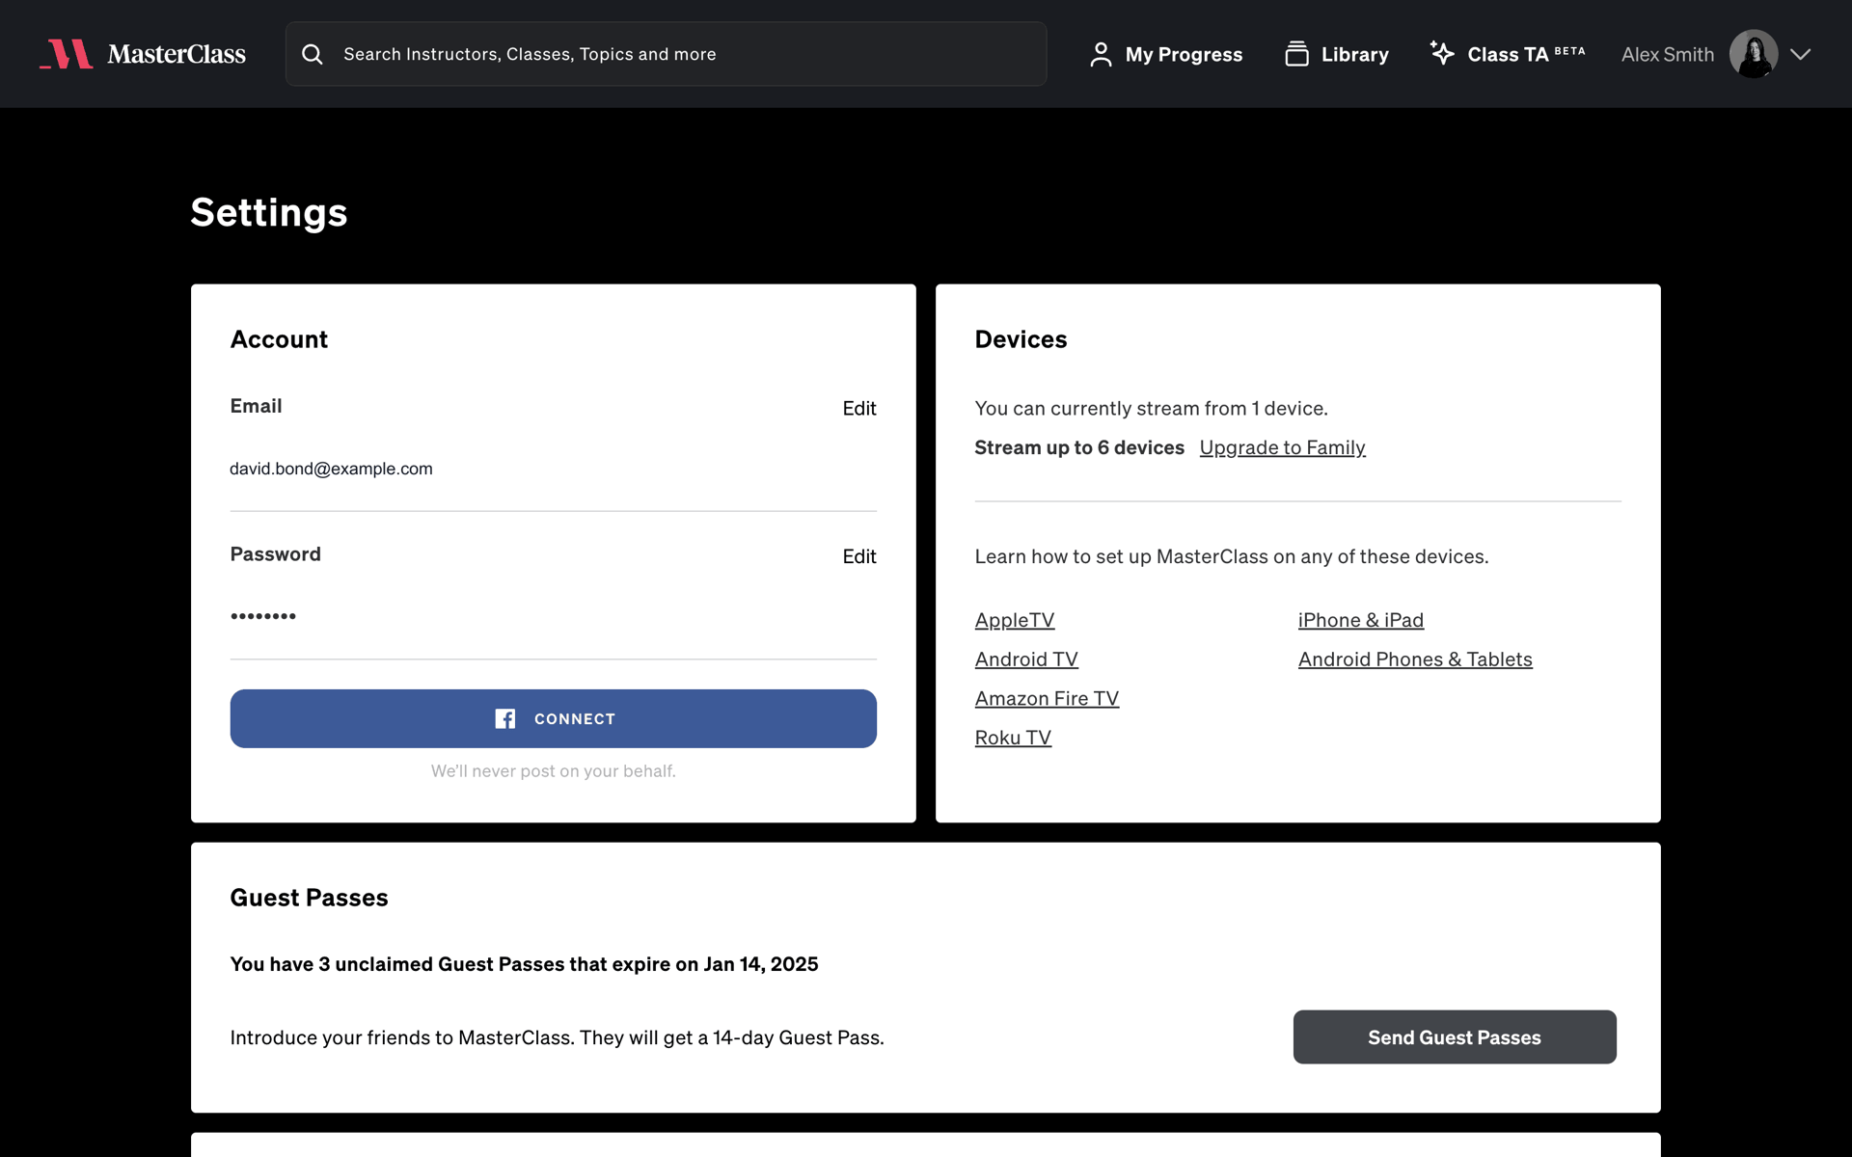Open Android Phones & Tablets link
1852x1157 pixels.
(x=1415, y=659)
